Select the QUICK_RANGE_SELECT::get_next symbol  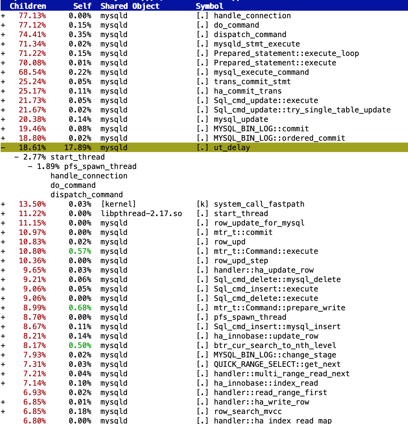point(277,364)
